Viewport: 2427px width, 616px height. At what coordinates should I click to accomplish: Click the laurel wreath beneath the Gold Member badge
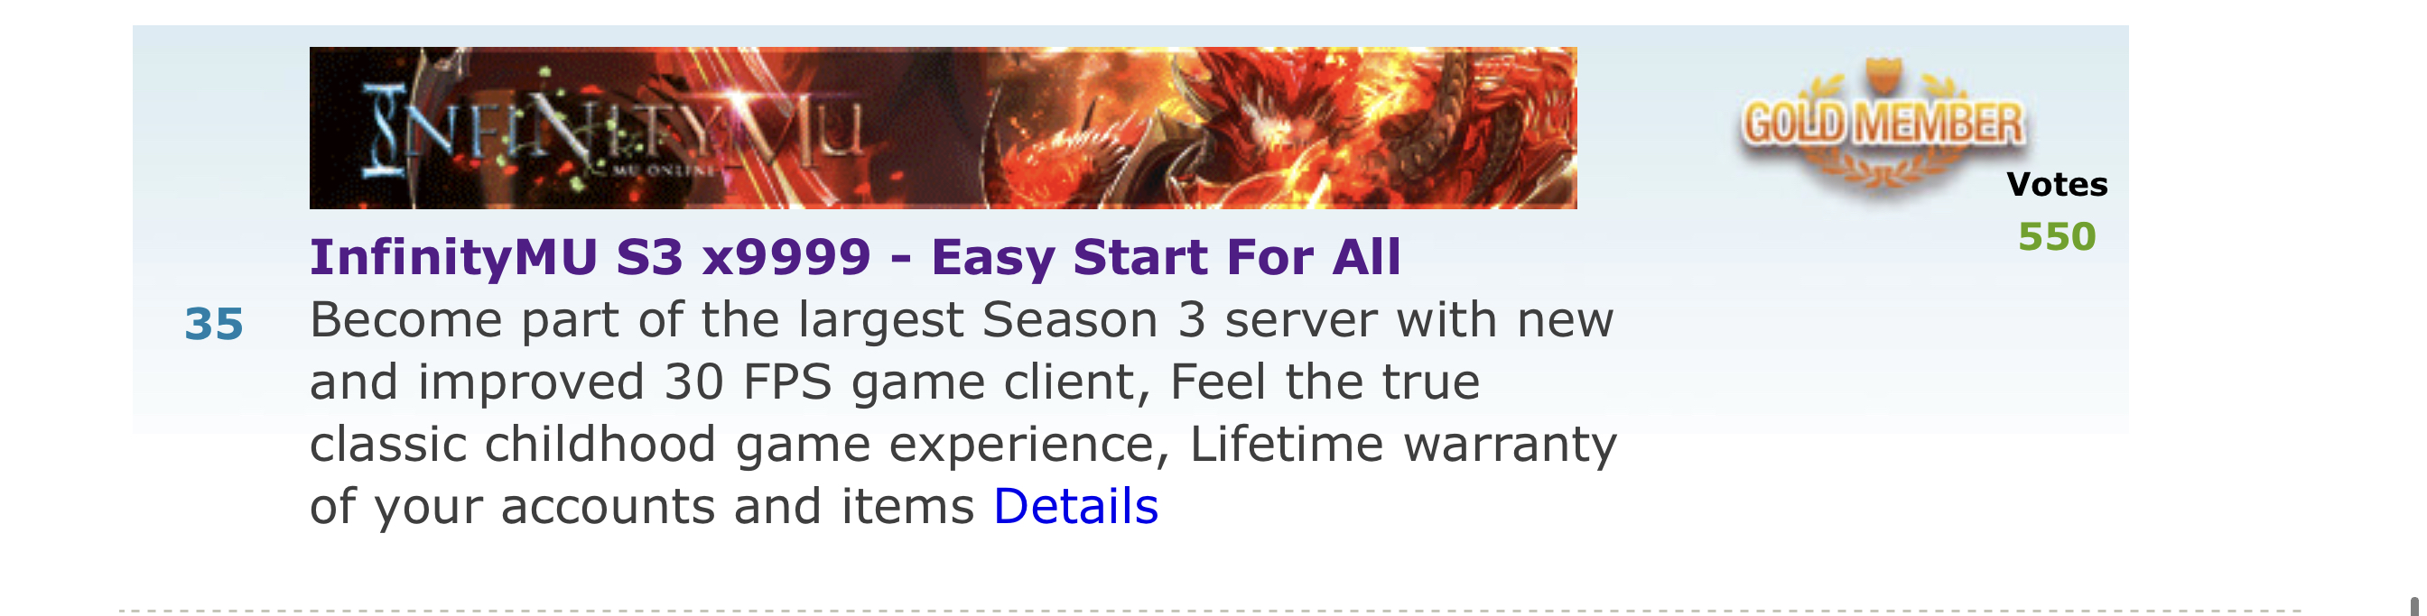click(1883, 171)
